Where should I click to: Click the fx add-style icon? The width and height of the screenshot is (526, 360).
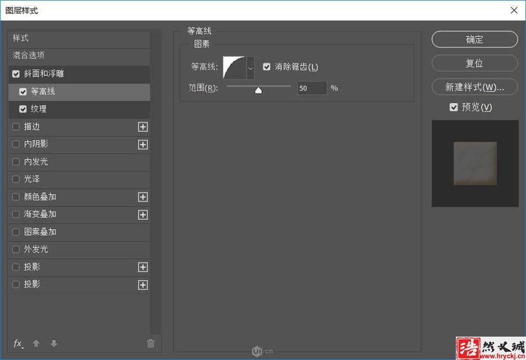[18, 344]
